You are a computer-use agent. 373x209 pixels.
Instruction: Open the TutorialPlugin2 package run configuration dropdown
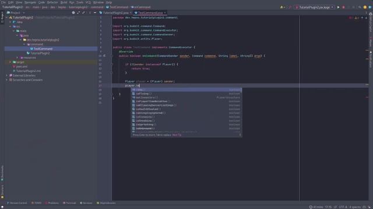[314, 8]
